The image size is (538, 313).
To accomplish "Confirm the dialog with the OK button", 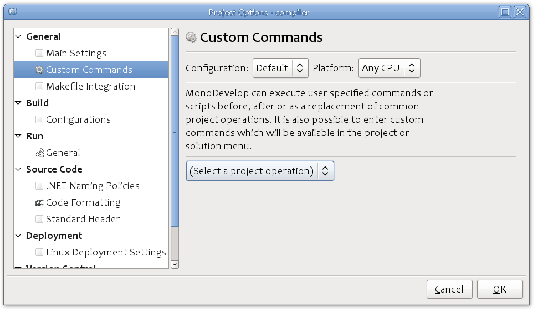I will click(x=500, y=289).
